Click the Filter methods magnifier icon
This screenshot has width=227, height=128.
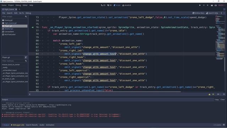tap(26, 61)
